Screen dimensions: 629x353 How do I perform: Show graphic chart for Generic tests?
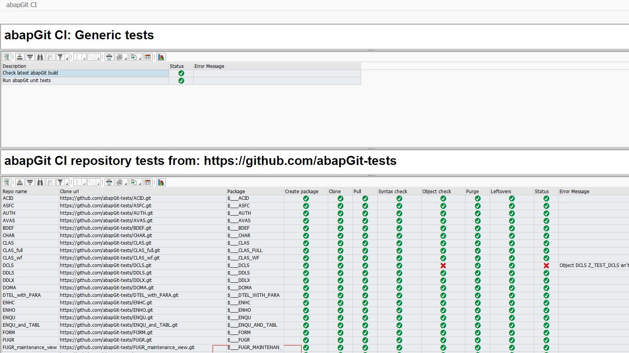161,57
